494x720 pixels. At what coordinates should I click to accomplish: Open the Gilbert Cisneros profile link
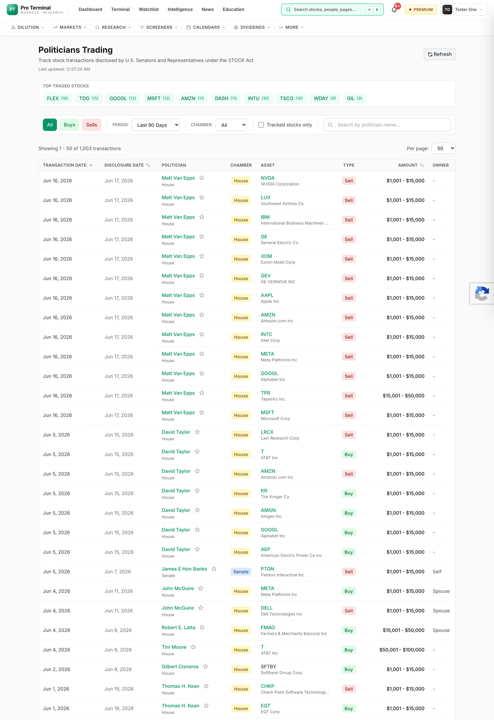coord(180,666)
